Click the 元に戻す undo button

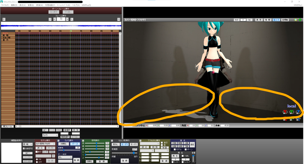pos(53,12)
